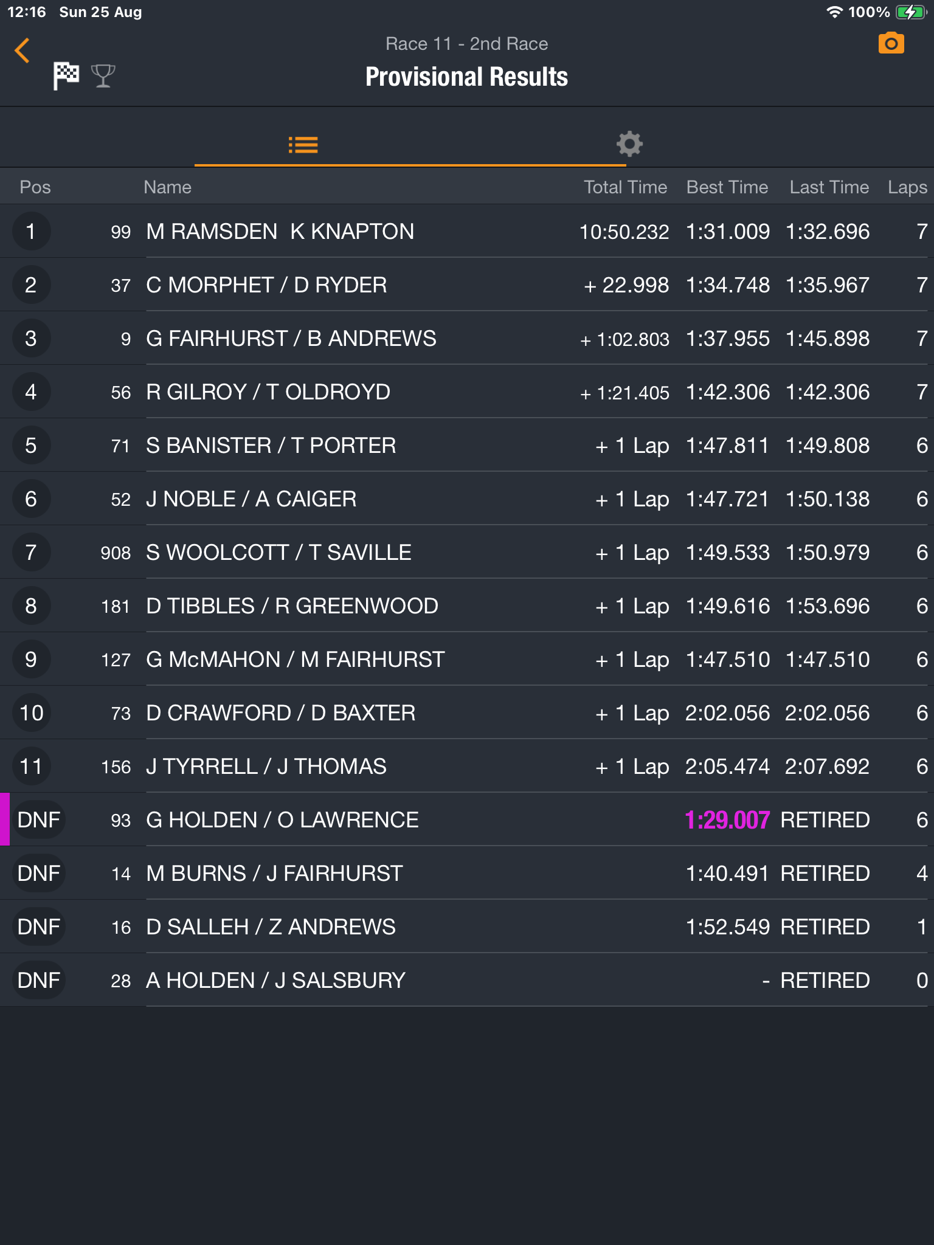Click the Last Time column header
Image resolution: width=934 pixels, height=1245 pixels.
[829, 187]
